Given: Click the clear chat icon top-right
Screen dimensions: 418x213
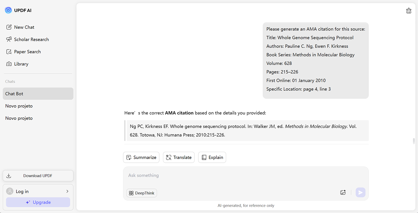Looking at the screenshot, I should click(x=409, y=11).
